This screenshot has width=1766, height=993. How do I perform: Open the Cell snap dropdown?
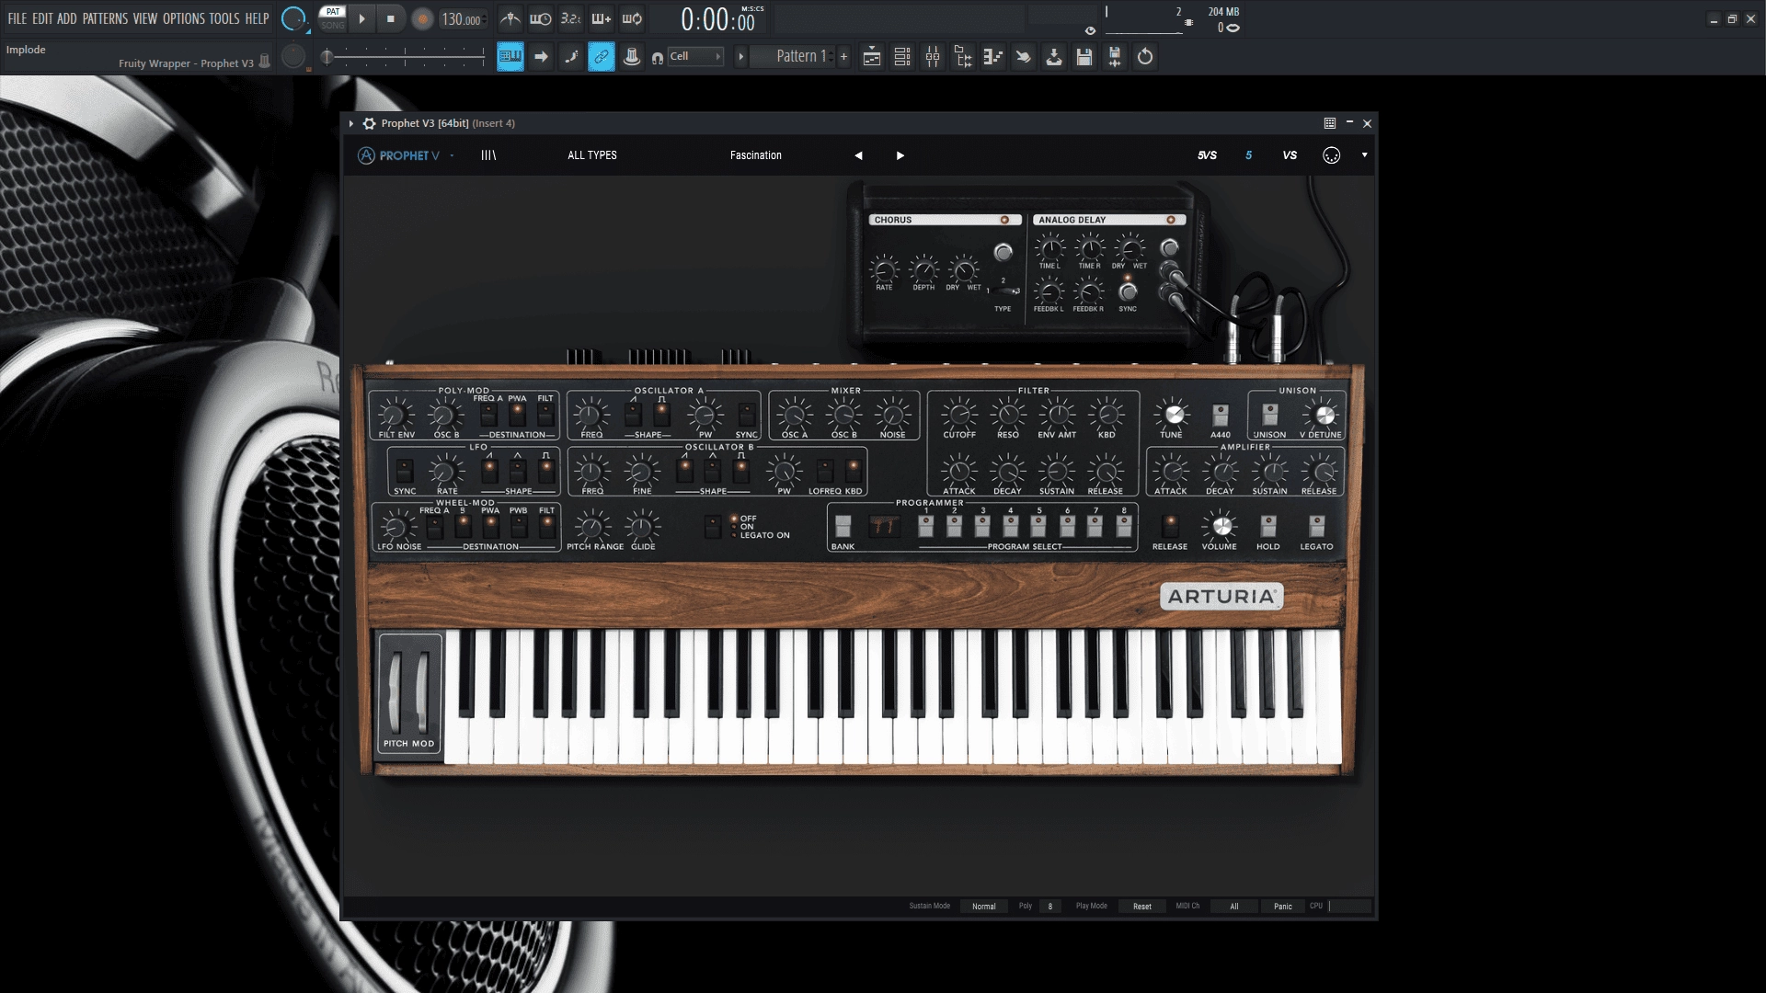coord(694,57)
